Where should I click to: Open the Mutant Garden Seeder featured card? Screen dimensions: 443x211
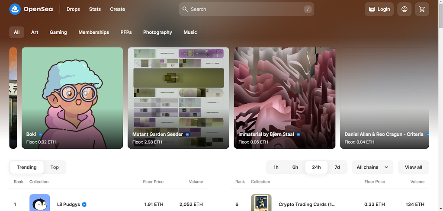coord(178,98)
